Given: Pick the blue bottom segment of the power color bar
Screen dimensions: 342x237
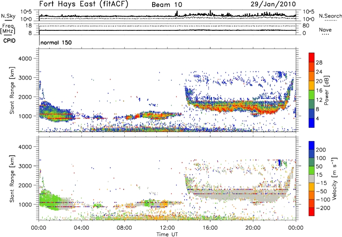Looking at the screenshot, I should pos(312,123).
